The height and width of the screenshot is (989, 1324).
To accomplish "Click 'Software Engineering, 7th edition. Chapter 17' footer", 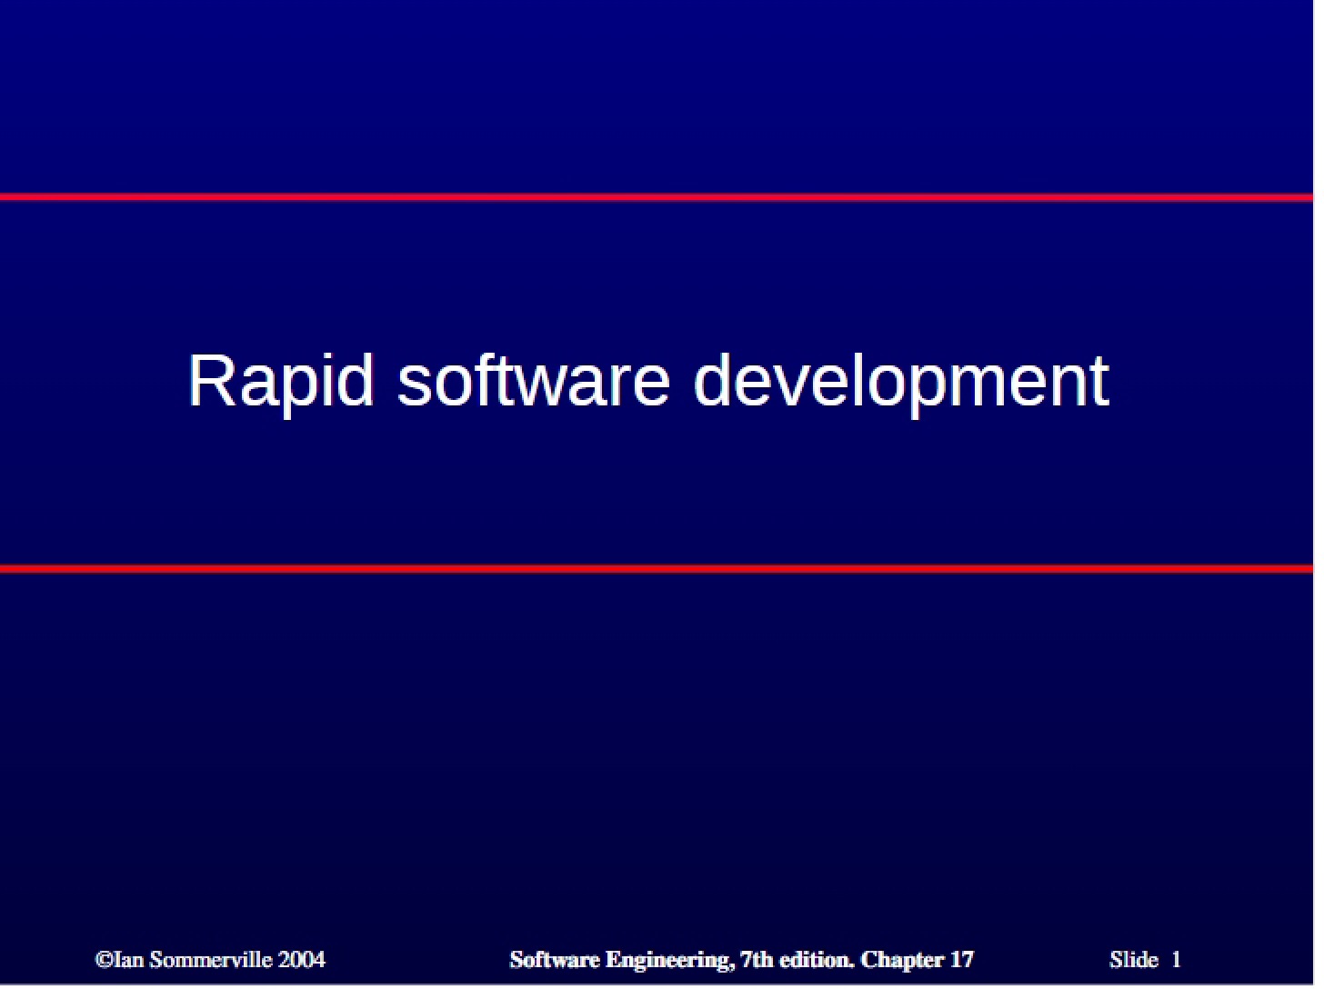I will 741,960.
